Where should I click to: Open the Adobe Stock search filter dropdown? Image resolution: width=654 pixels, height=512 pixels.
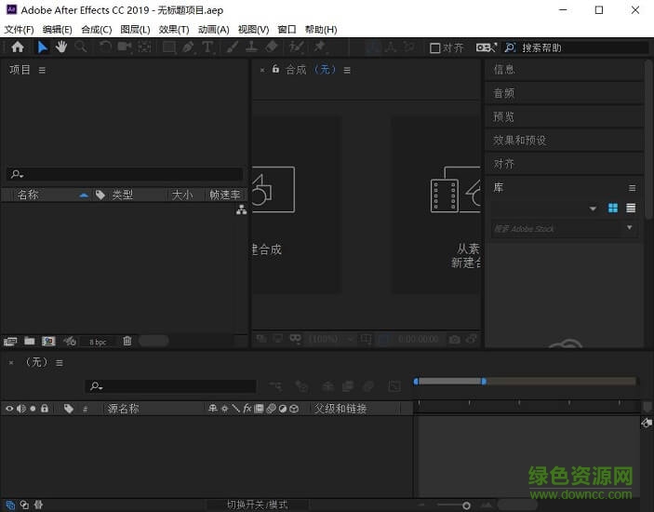630,228
